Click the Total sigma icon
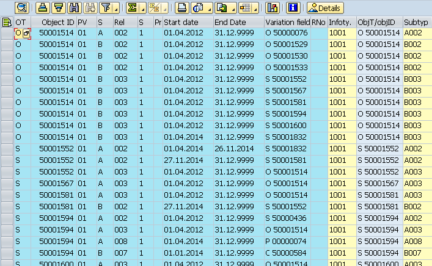The image size is (432, 266). [x=131, y=8]
